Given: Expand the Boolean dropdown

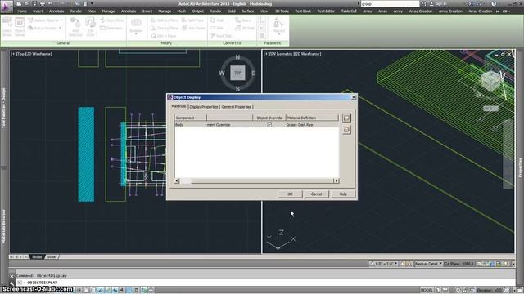Looking at the screenshot, I should (136, 34).
